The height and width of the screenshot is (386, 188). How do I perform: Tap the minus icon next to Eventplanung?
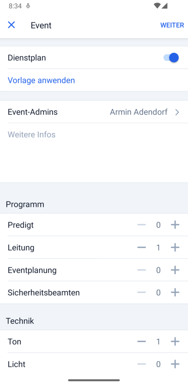(x=142, y=270)
